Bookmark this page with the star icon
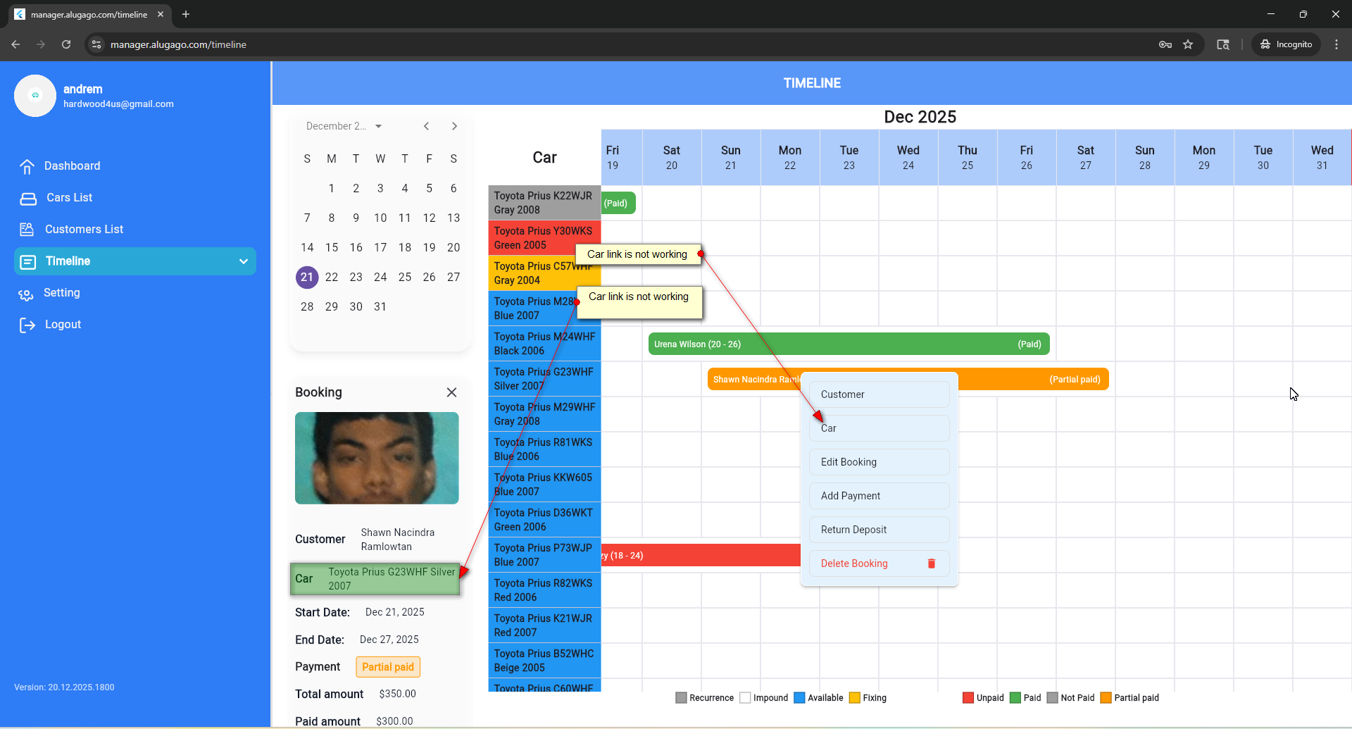1352x729 pixels. (1188, 44)
